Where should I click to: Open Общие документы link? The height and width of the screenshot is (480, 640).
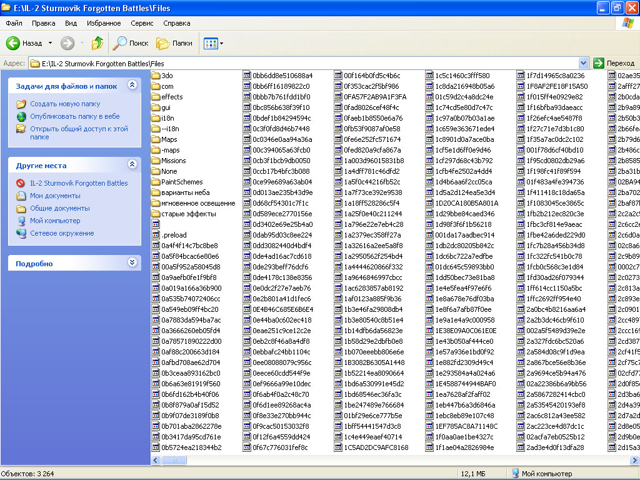coord(59,208)
